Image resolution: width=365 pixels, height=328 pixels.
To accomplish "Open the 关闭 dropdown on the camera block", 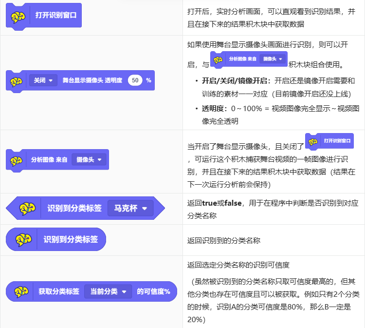I will [x=43, y=80].
